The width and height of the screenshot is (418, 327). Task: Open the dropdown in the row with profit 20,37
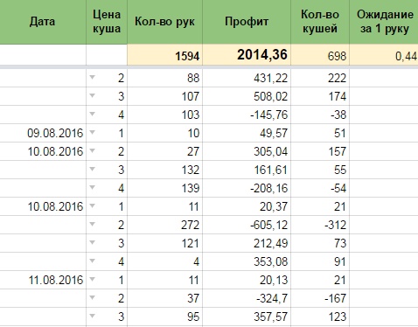(93, 205)
